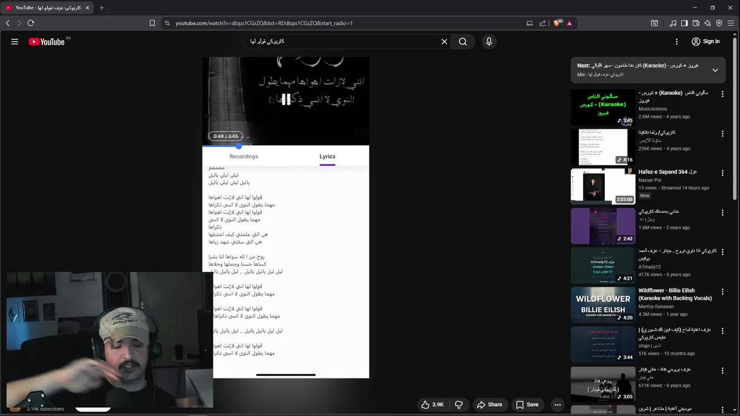Save the video to a playlist

[x=527, y=404]
